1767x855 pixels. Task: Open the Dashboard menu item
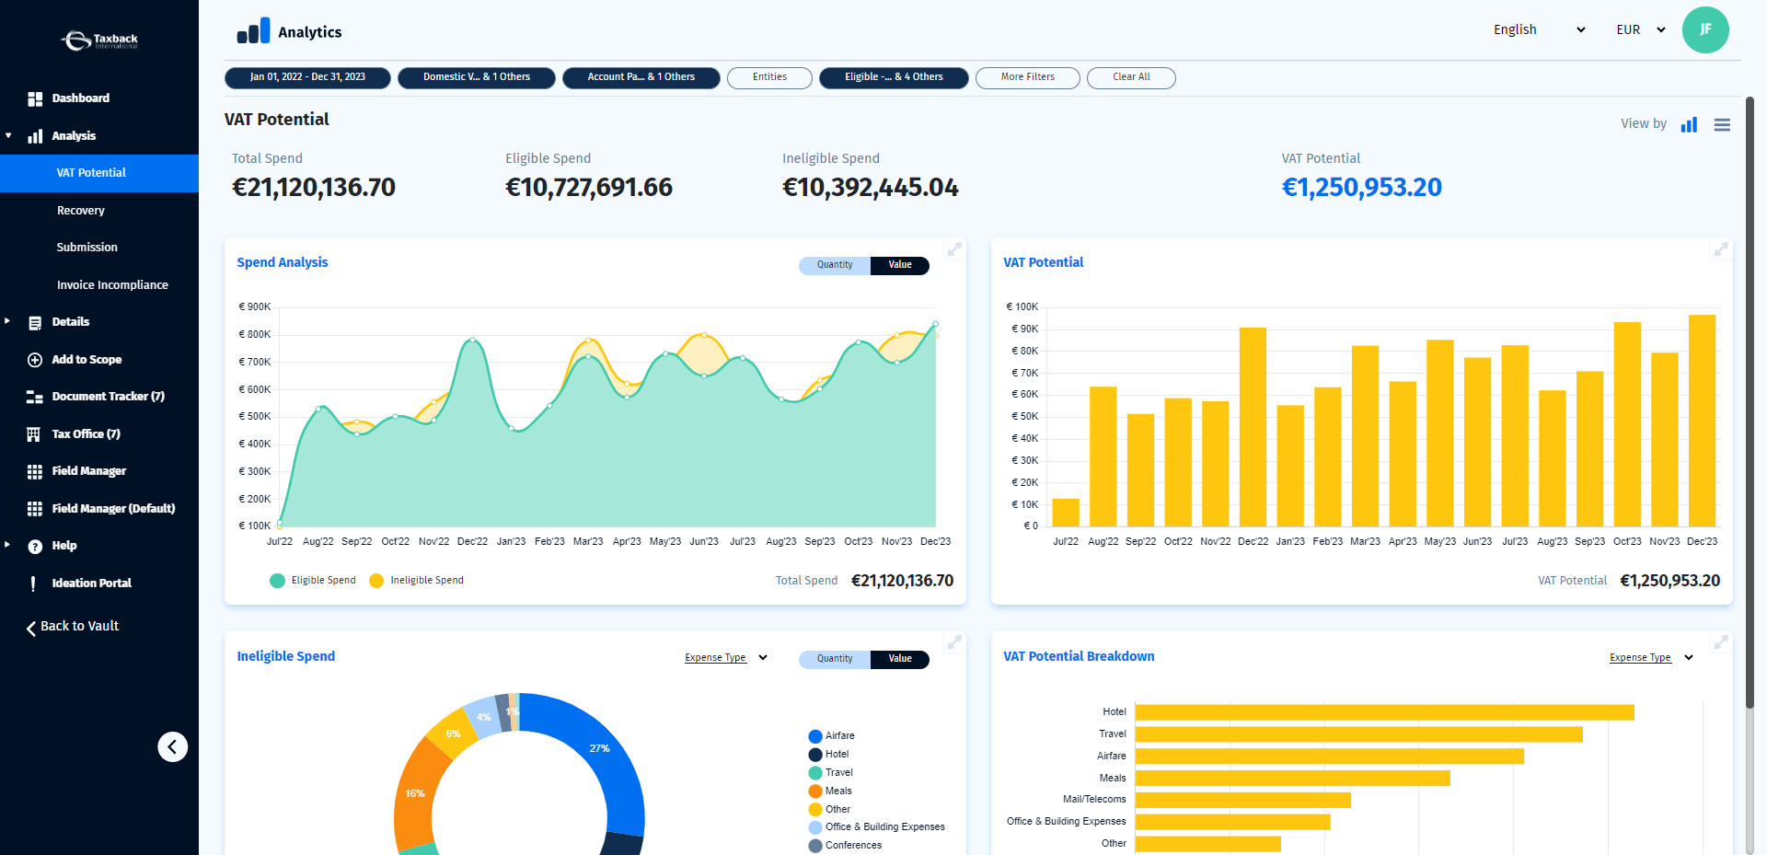(x=81, y=98)
